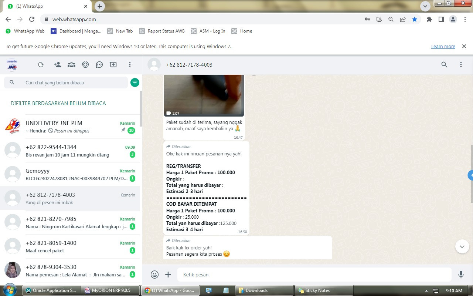The image size is (473, 296).
Task: Open Sticky Notes from taskbar
Action: click(324, 290)
